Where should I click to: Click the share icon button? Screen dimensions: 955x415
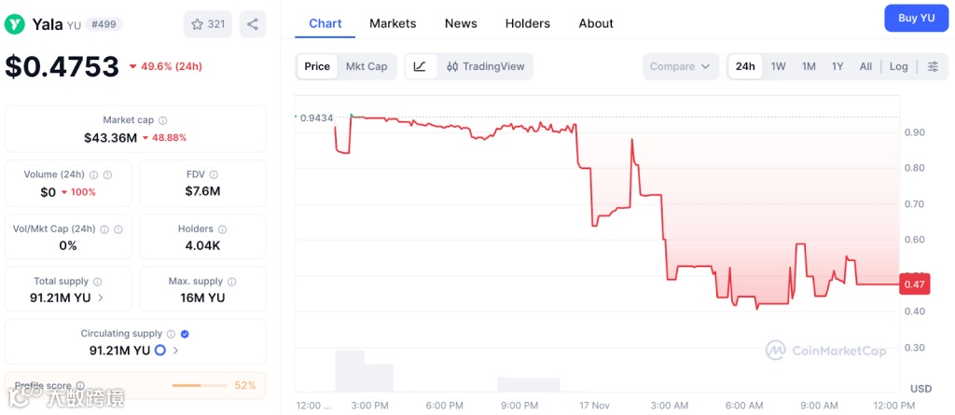253,24
